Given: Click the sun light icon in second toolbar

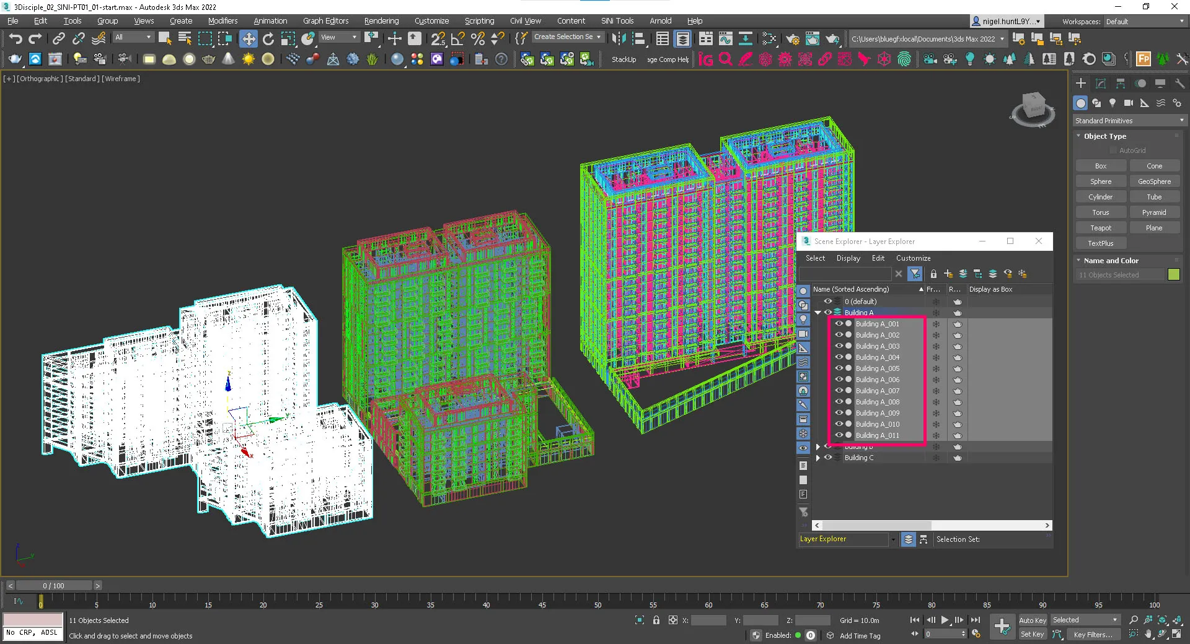Looking at the screenshot, I should pyautogui.click(x=249, y=59).
